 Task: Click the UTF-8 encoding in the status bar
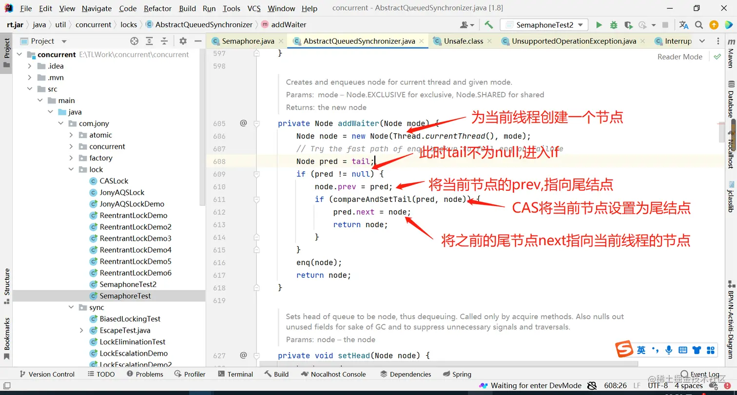(658, 386)
